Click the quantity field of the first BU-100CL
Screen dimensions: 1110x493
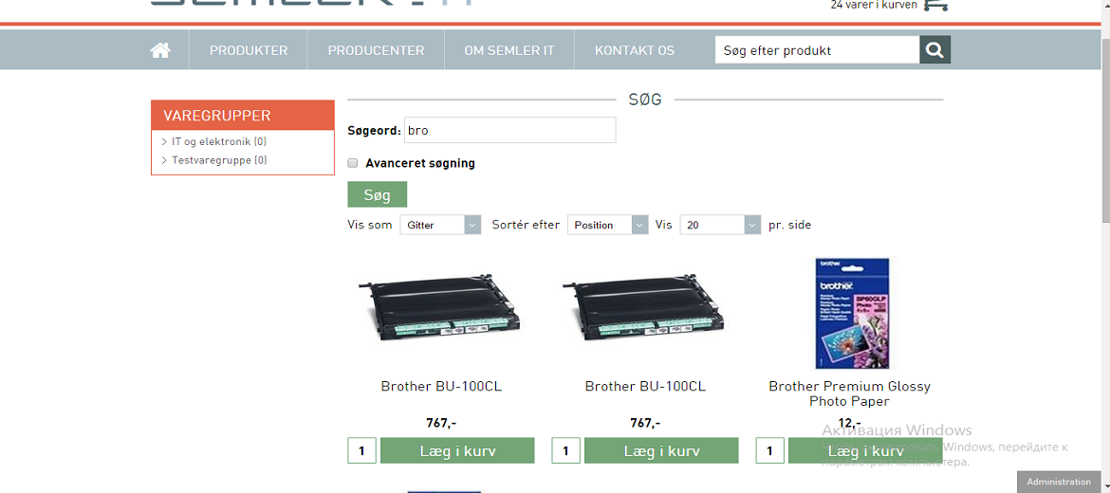coord(362,451)
